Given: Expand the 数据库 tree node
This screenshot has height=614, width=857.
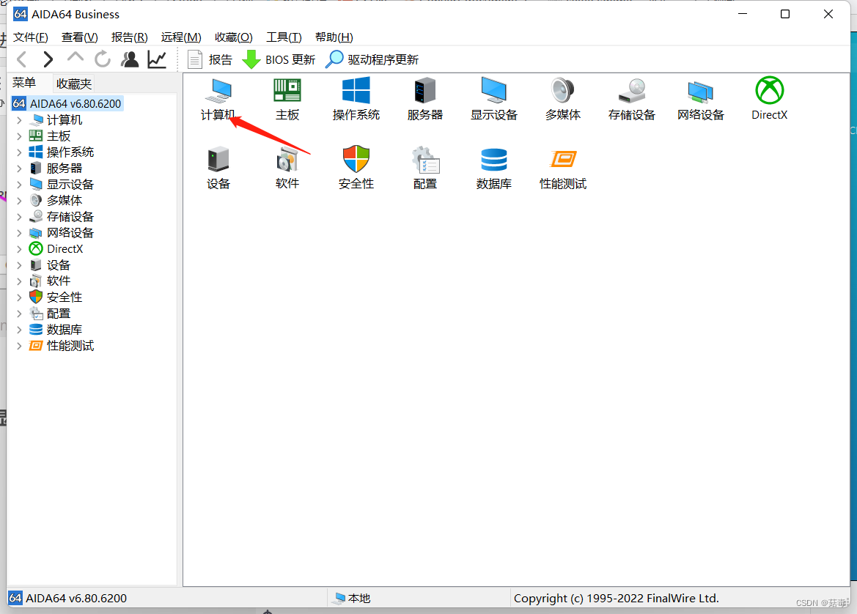Looking at the screenshot, I should [x=19, y=330].
